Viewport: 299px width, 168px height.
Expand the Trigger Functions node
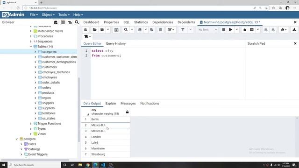[x=31, y=124]
